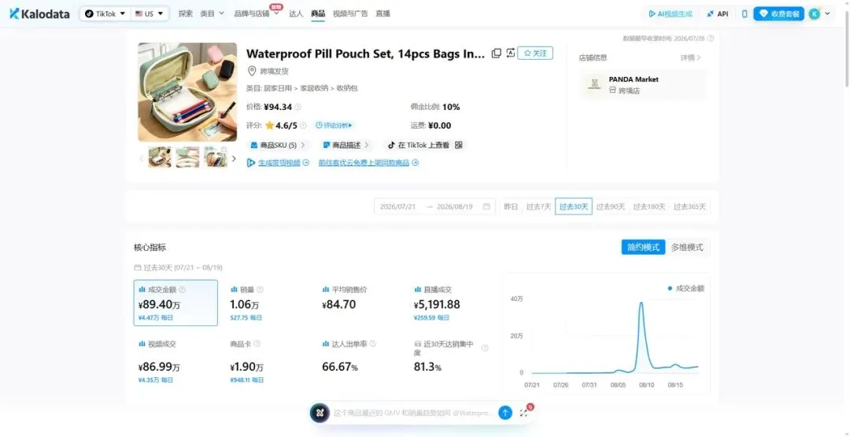Image resolution: width=850 pixels, height=437 pixels.
Task: Click the translate title icon
Action: point(510,53)
